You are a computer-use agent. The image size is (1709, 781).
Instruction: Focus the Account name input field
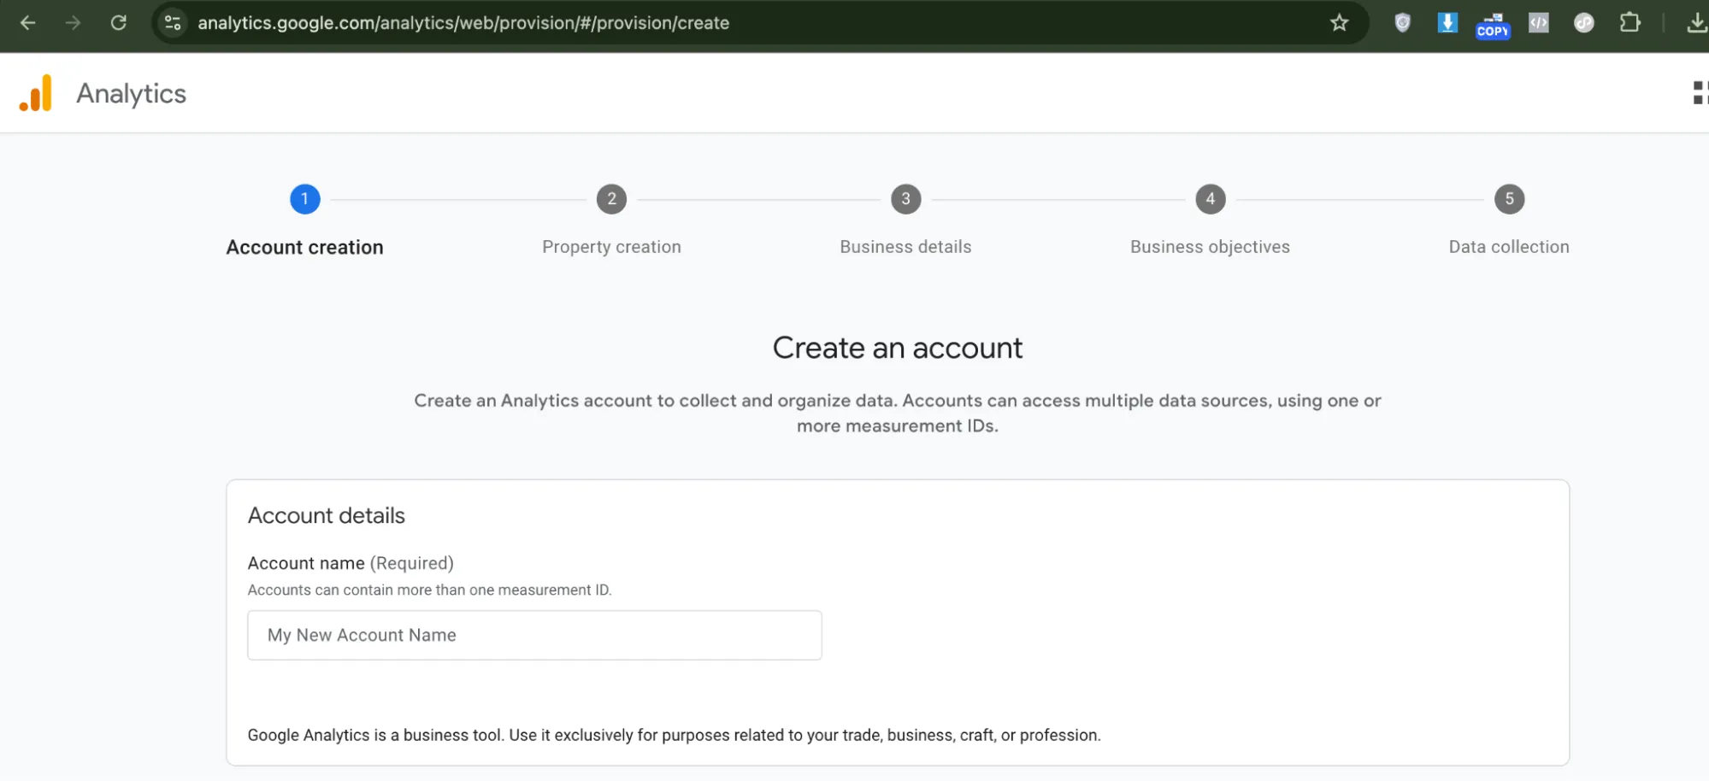pos(534,635)
